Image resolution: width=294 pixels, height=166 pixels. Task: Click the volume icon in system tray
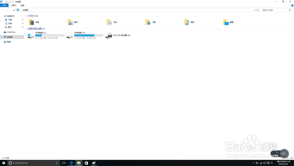pos(264,163)
